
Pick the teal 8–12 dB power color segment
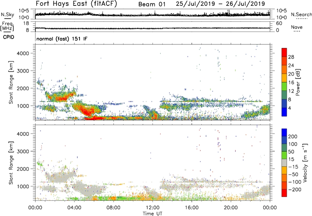point(284,95)
